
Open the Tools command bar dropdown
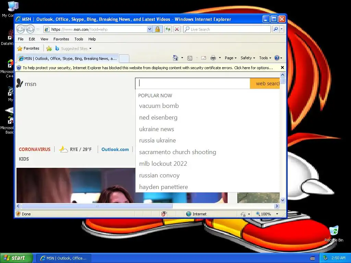[265, 58]
